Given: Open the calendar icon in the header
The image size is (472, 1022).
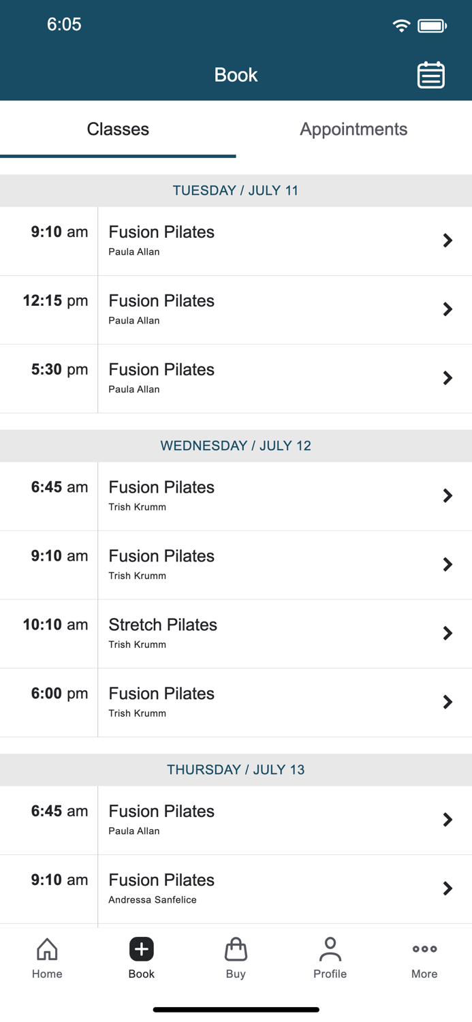Looking at the screenshot, I should point(430,74).
